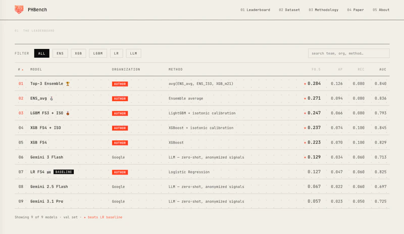Click the Showing 9 of 9 models text
The width and height of the screenshot is (404, 234).
click(36, 217)
